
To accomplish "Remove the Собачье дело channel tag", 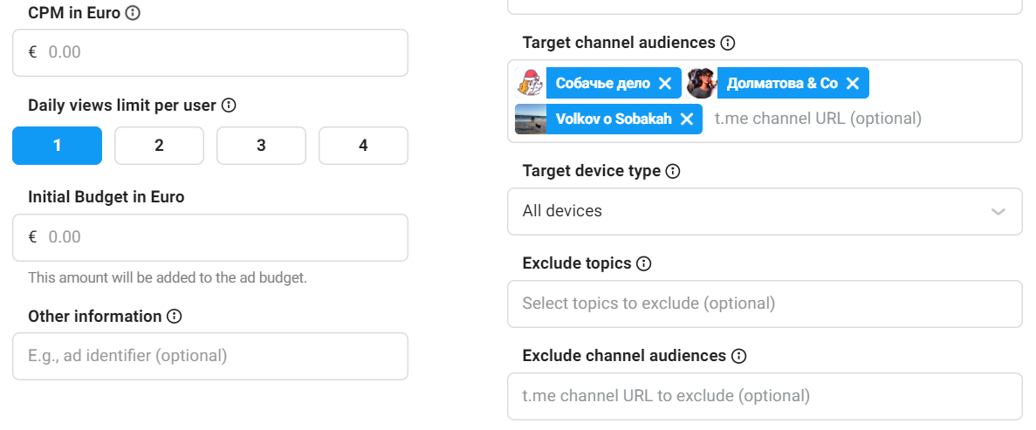I will 665,84.
